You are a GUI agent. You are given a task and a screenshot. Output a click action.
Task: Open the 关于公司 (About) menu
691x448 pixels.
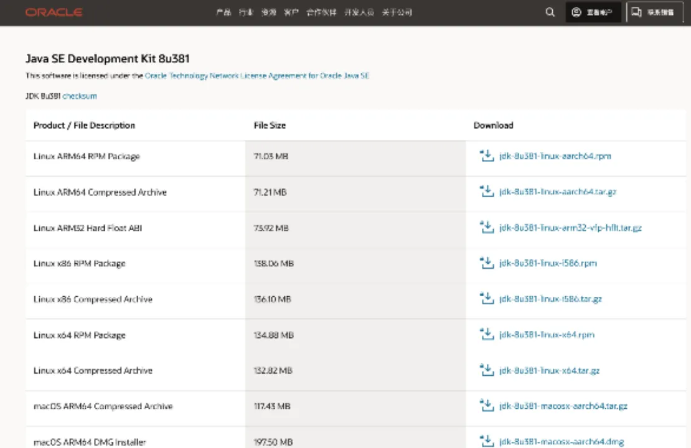(x=397, y=12)
